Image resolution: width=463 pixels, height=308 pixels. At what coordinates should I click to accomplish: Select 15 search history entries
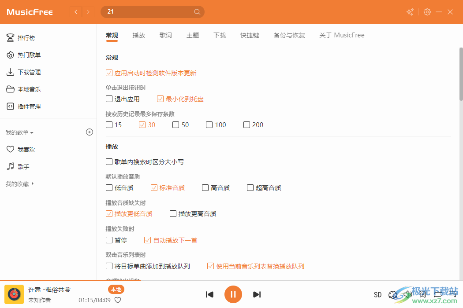pos(114,125)
